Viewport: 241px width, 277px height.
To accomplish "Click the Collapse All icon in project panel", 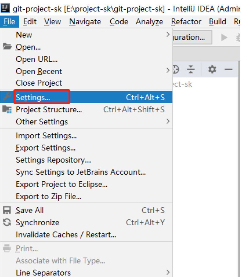I will (x=191, y=70).
